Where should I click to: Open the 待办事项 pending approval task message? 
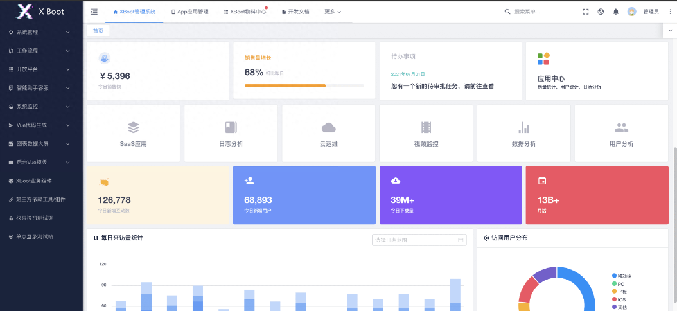(443, 86)
